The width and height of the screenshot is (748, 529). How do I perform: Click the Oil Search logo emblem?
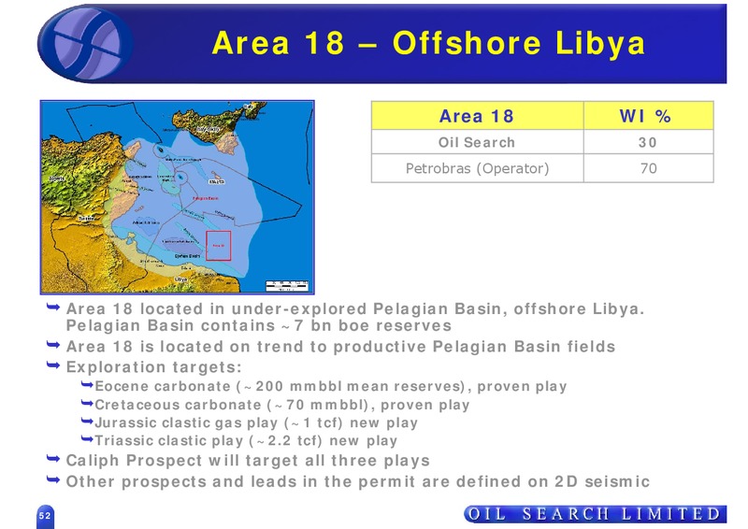[x=85, y=44]
